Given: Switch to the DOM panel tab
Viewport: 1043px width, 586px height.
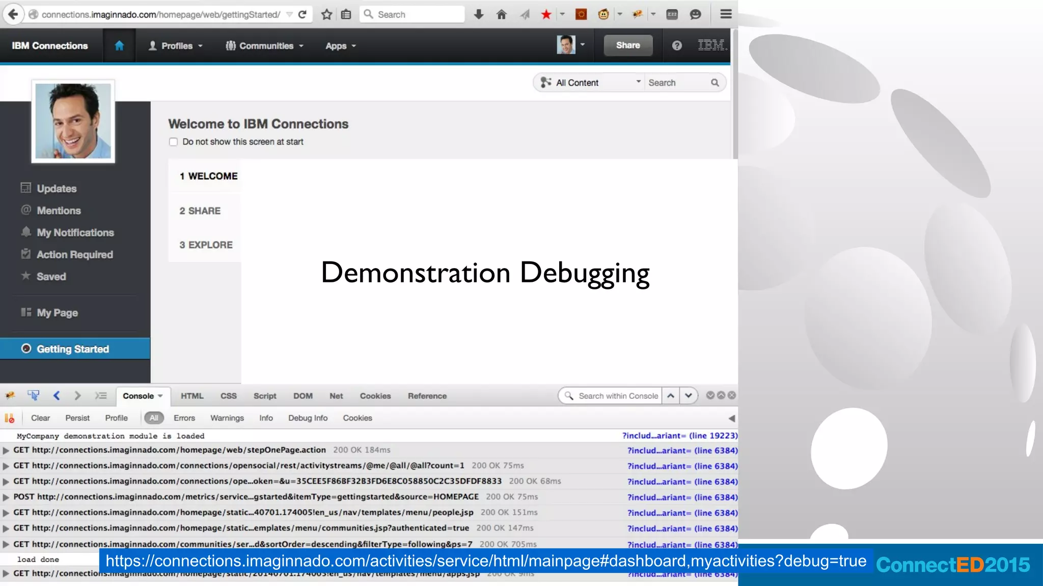Looking at the screenshot, I should [x=303, y=396].
